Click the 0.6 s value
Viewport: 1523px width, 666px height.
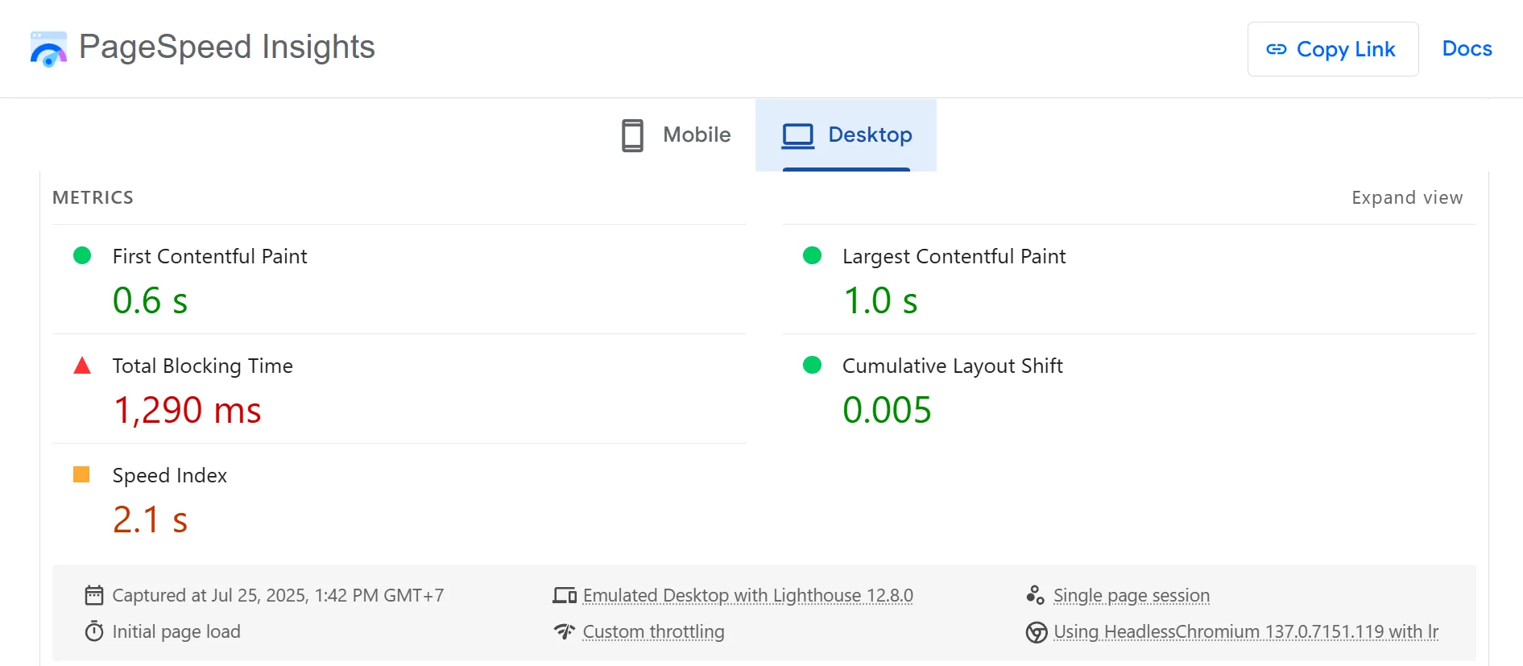point(150,300)
